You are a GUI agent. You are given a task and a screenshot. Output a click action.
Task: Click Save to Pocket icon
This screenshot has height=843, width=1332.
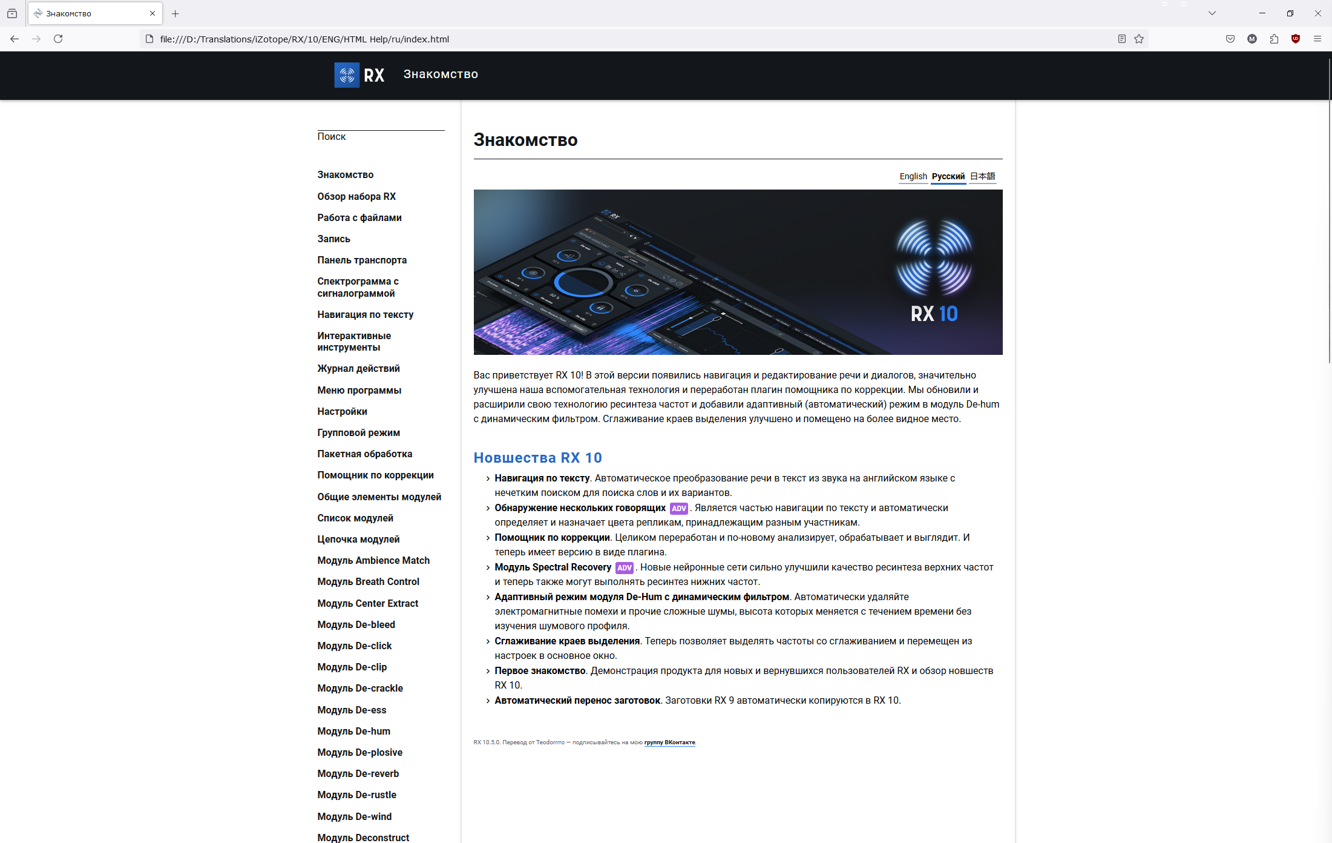[x=1230, y=39]
